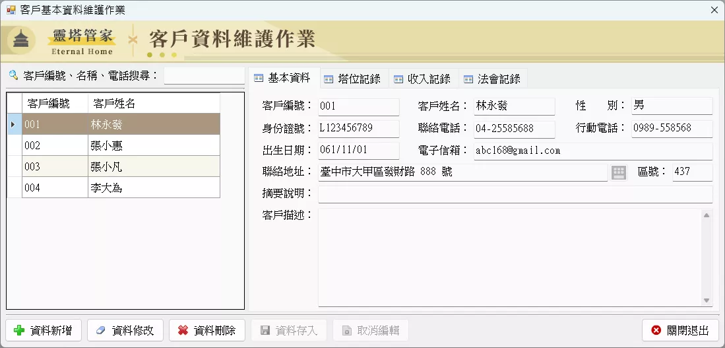Click the 電子信箱 field abc168@gmail.com
The image size is (725, 348).
593,151
